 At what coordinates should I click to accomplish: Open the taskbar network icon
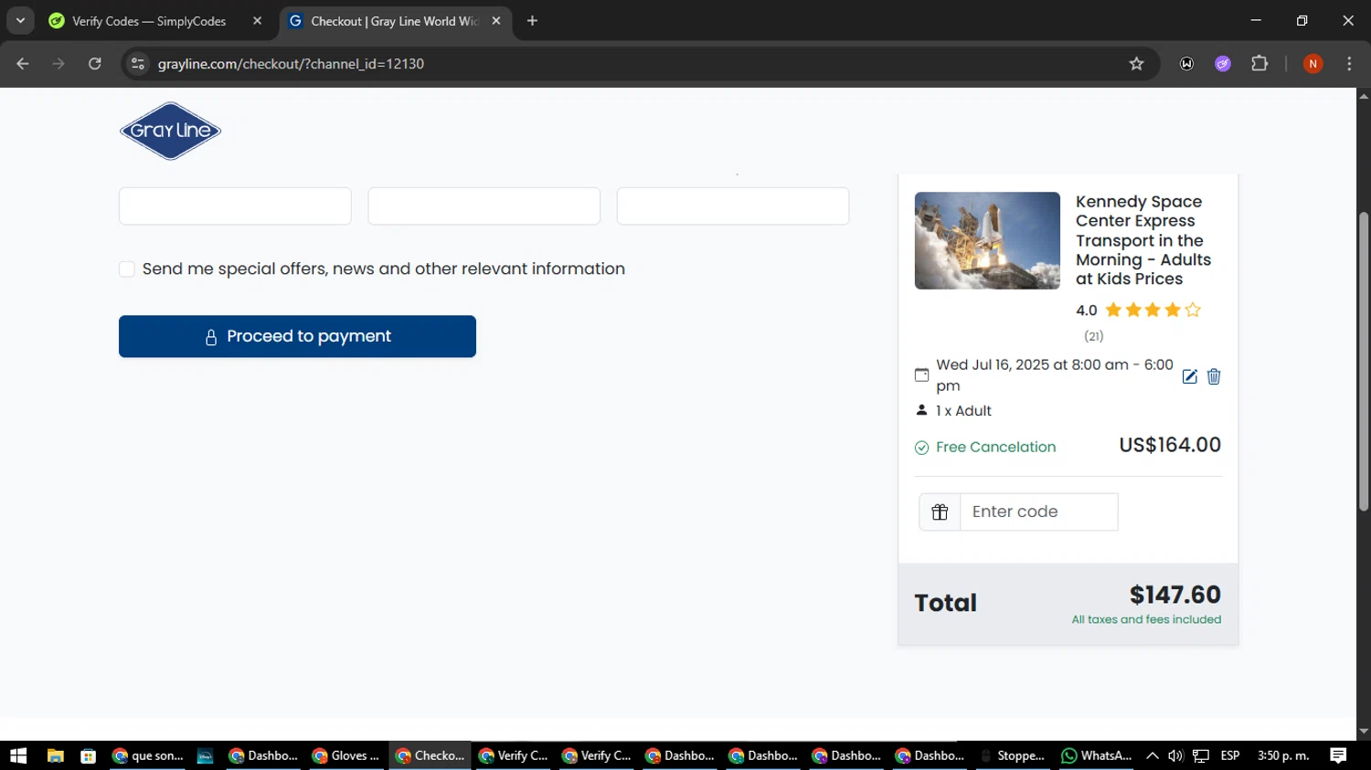pos(1200,755)
